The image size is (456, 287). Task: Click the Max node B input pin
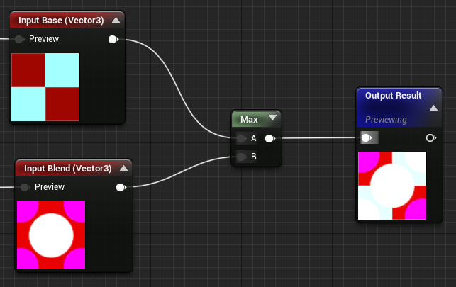[241, 157]
